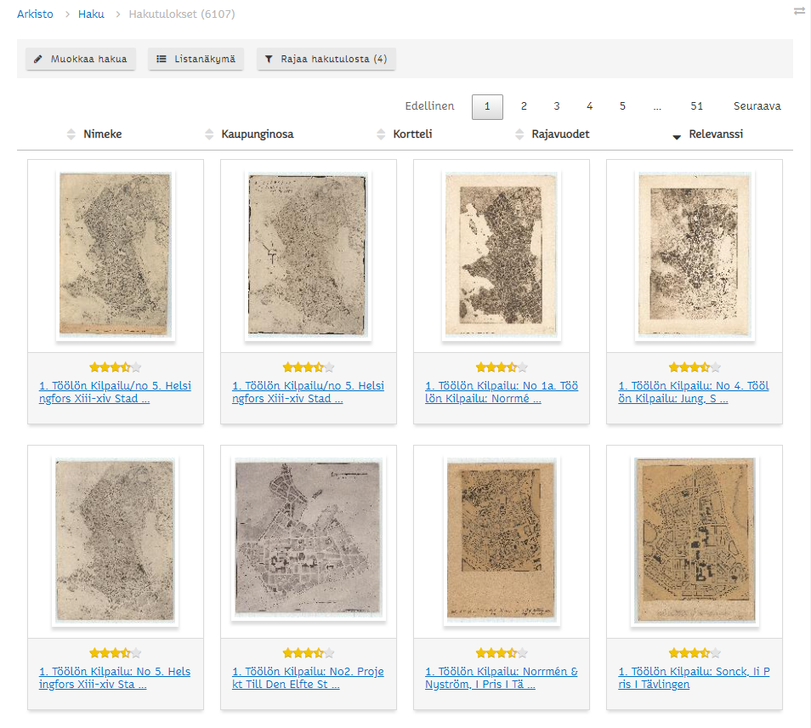Click the sort arrows icon beside Kortteli
The image size is (811, 728).
pos(381,134)
